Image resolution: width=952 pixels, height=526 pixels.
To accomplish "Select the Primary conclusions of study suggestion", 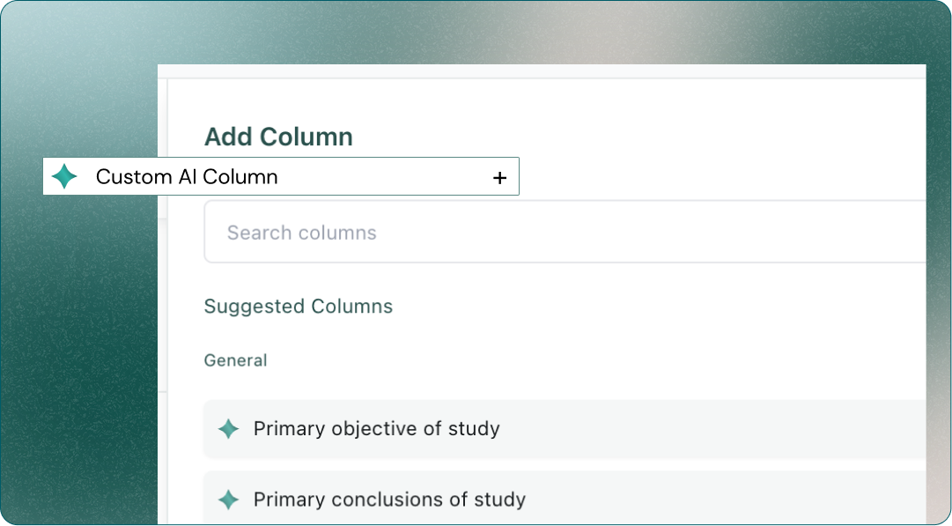I will pos(388,500).
